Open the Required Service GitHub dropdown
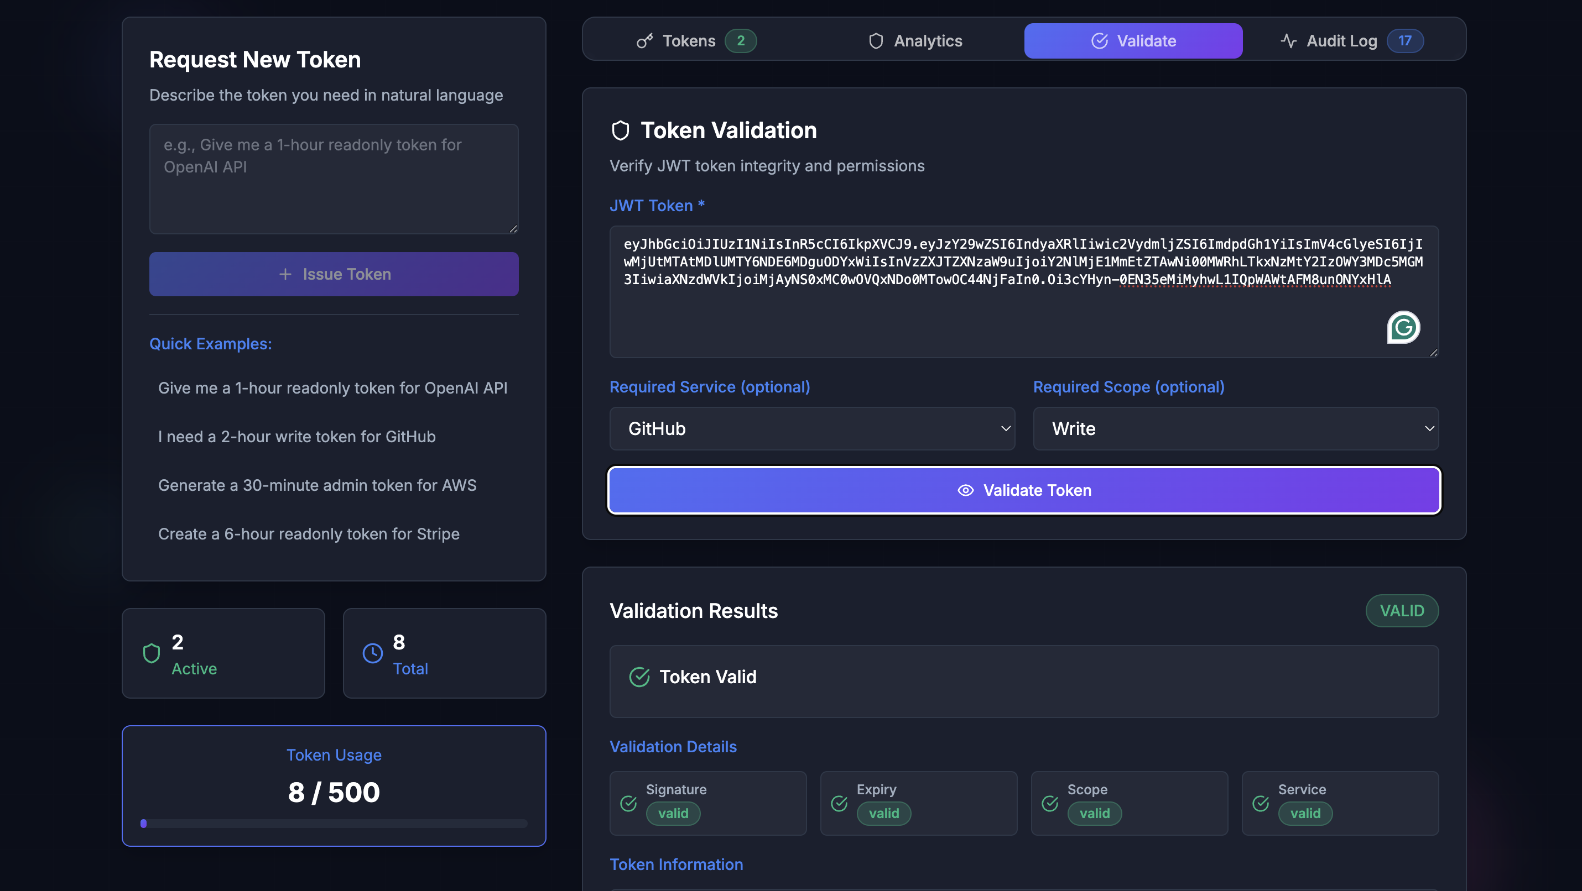1582x891 pixels. tap(812, 428)
